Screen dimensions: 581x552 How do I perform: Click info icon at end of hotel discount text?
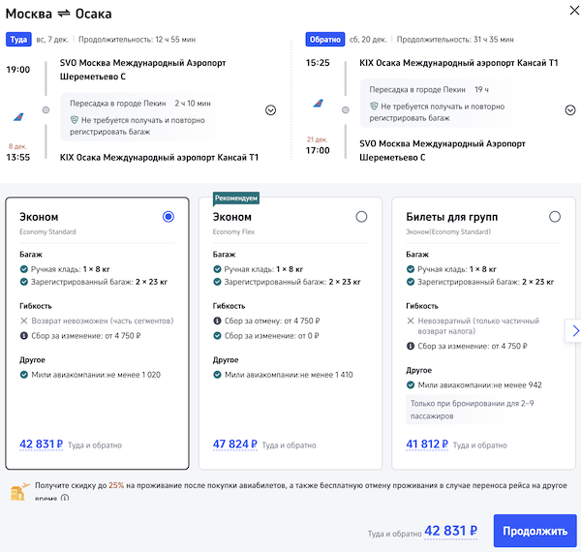pyautogui.click(x=65, y=500)
